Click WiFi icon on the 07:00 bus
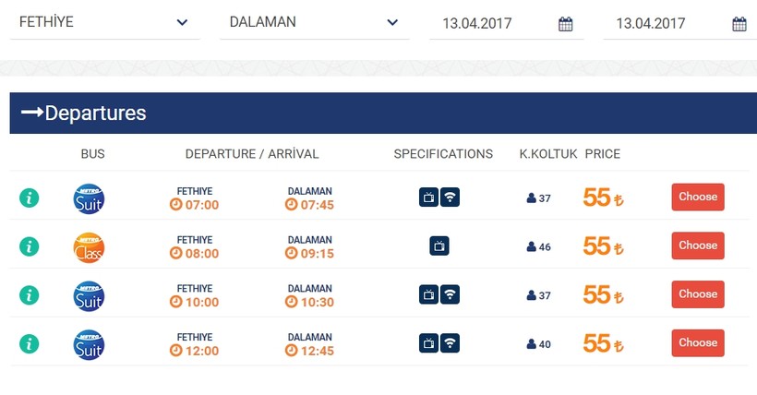Viewport: 757px width, 395px height. tap(450, 197)
